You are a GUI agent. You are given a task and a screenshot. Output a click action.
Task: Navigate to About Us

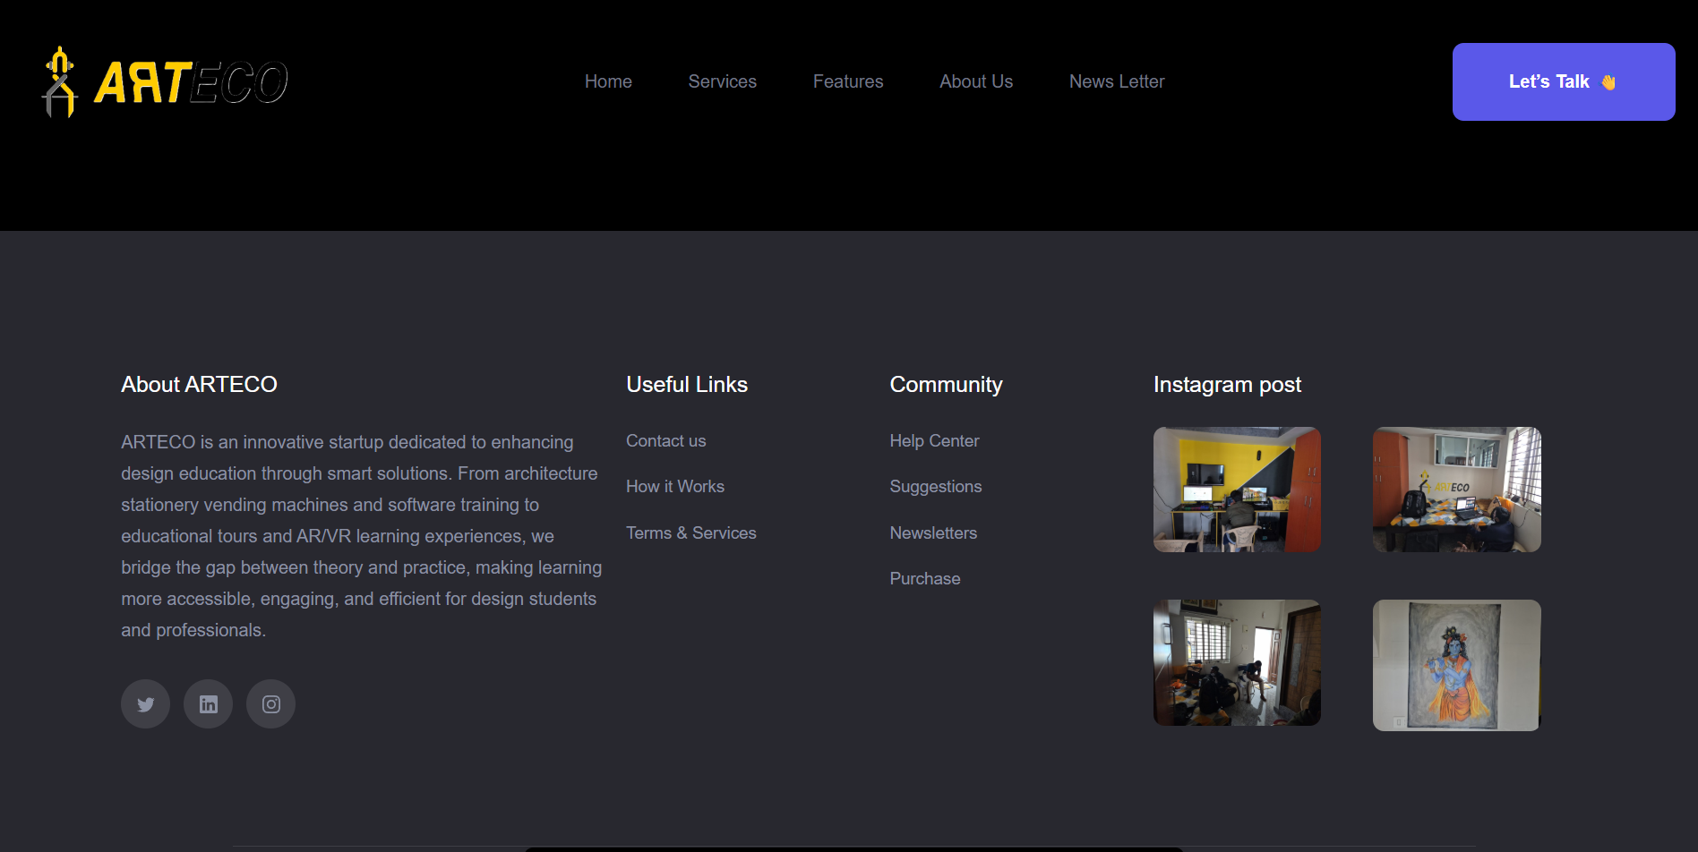click(975, 81)
